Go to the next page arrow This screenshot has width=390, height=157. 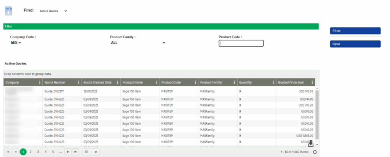coord(68,152)
